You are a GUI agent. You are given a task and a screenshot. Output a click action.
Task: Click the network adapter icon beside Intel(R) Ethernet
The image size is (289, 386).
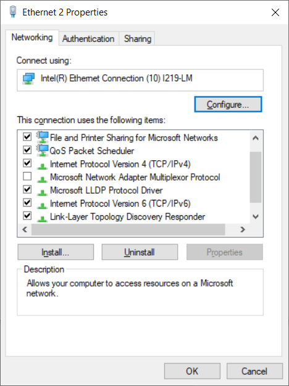coord(28,79)
